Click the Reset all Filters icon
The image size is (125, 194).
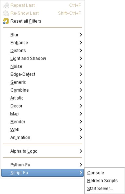pyautogui.click(x=6, y=21)
